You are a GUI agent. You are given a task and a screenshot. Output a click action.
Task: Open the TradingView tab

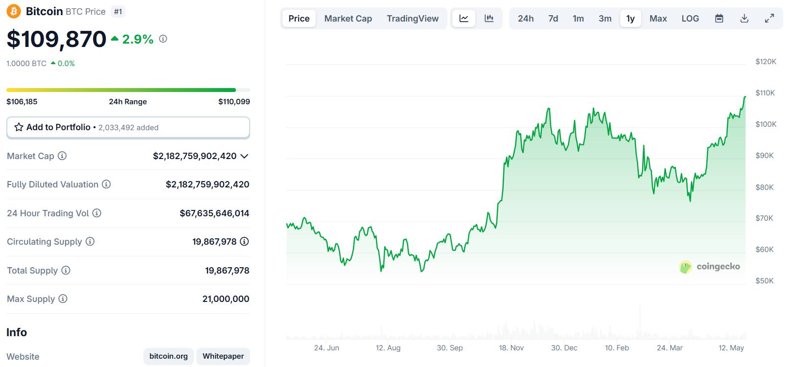coord(413,19)
